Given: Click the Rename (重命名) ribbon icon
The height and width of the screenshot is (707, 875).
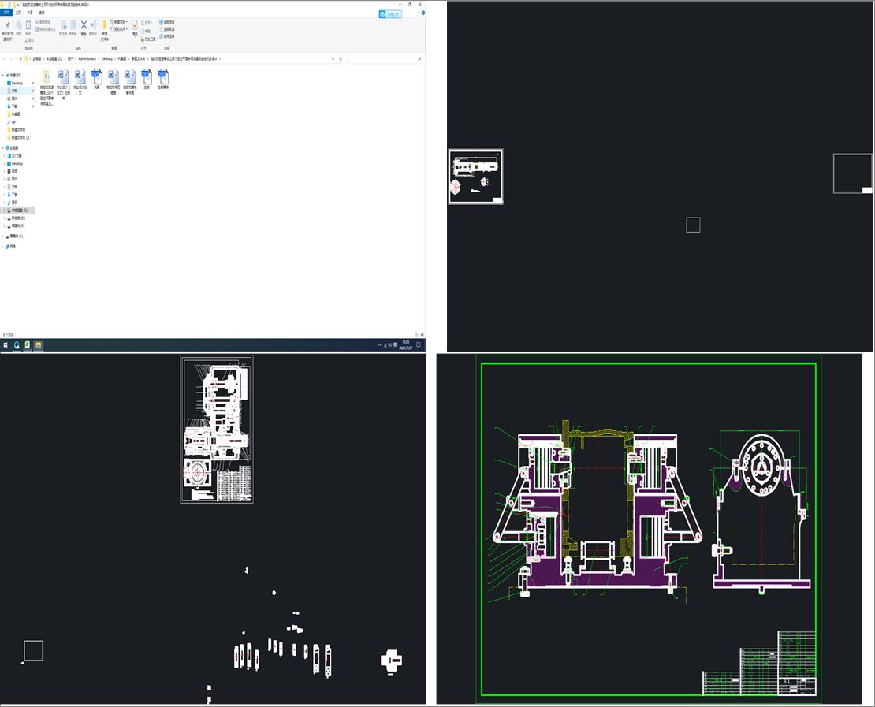Looking at the screenshot, I should pos(93,28).
